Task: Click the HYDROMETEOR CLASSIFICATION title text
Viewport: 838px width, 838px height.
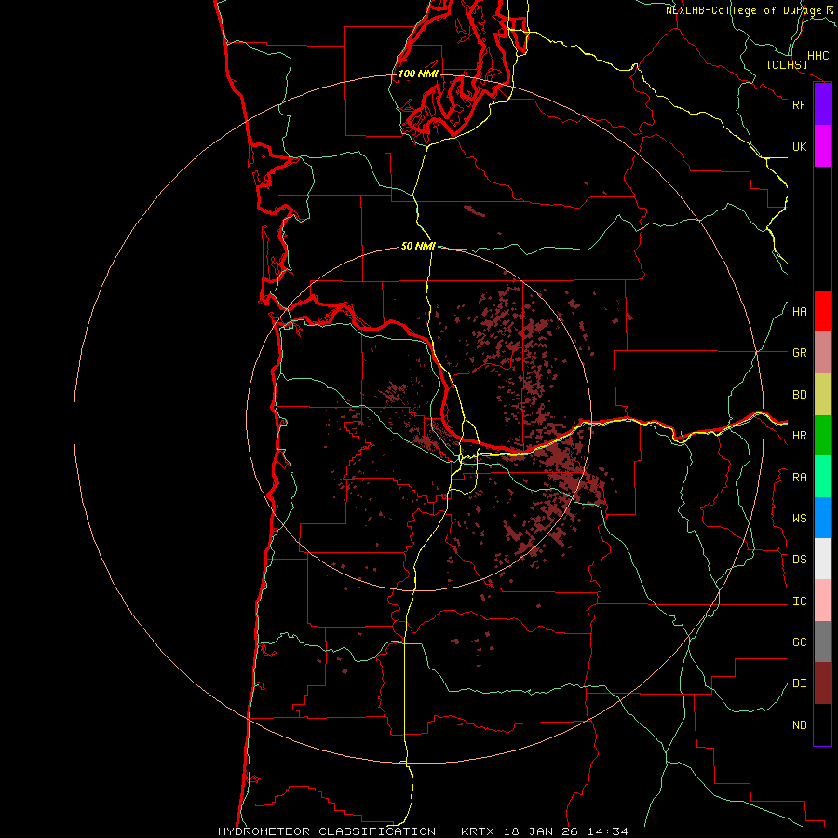Action: [327, 831]
